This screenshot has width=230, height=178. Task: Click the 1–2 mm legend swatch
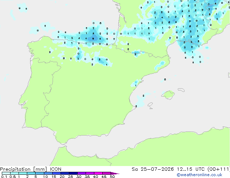[x=23, y=173]
